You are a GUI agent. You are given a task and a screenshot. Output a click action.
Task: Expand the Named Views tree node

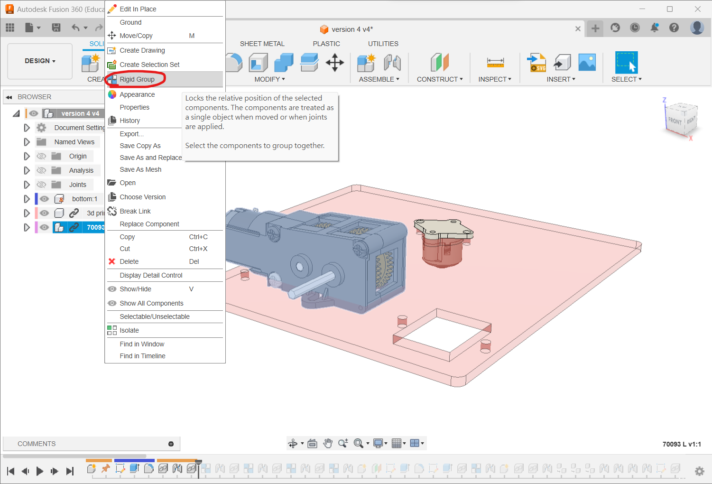tap(27, 142)
